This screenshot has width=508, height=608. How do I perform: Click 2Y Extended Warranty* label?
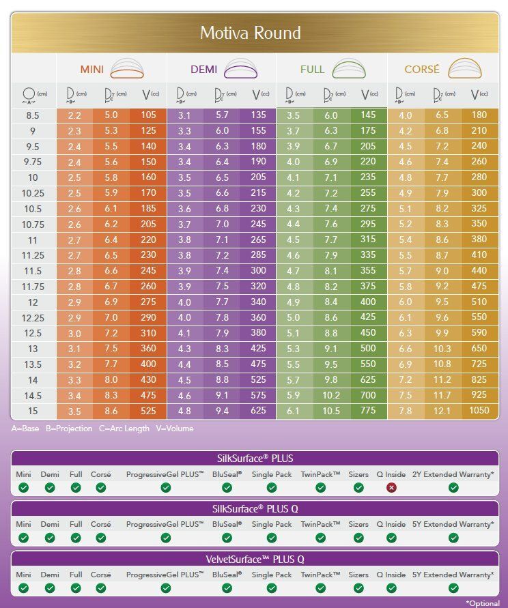453,474
